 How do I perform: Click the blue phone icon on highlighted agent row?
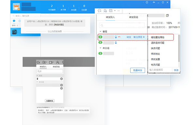pyautogui.click(x=116, y=37)
